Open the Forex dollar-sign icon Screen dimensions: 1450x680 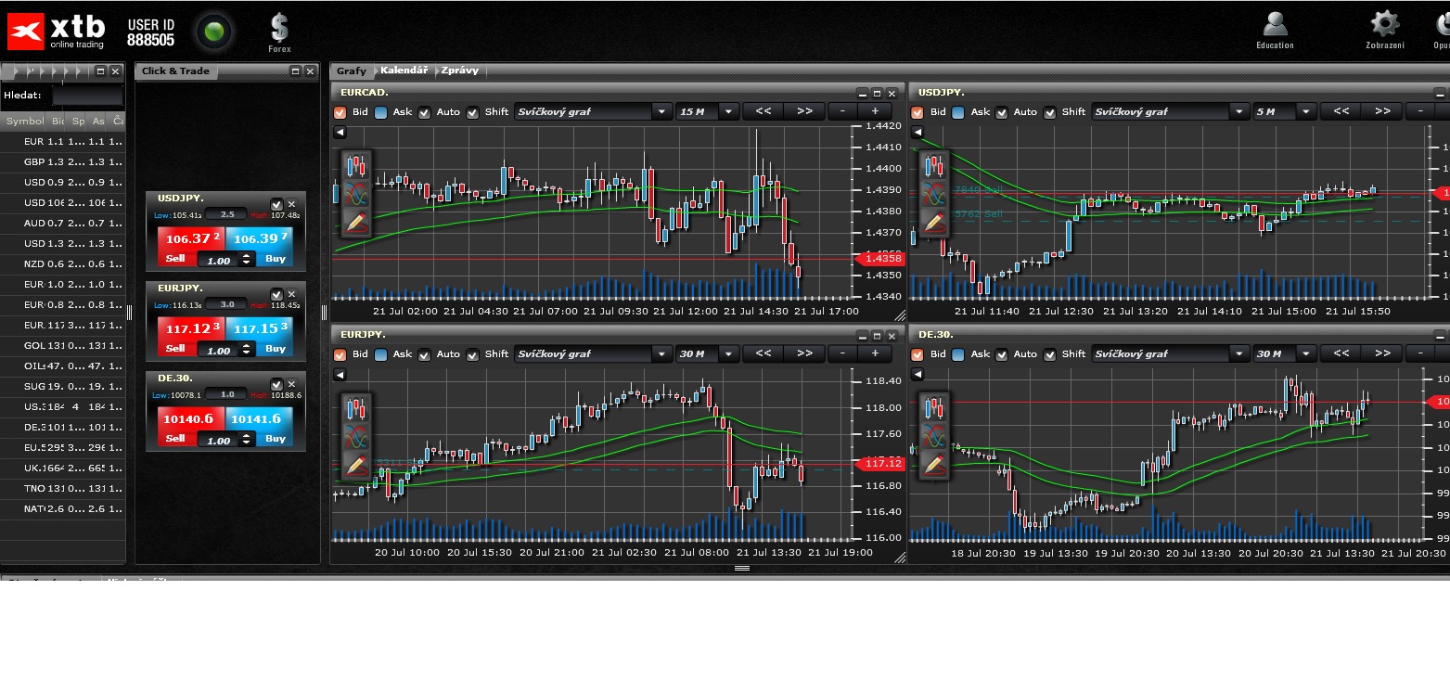279,29
